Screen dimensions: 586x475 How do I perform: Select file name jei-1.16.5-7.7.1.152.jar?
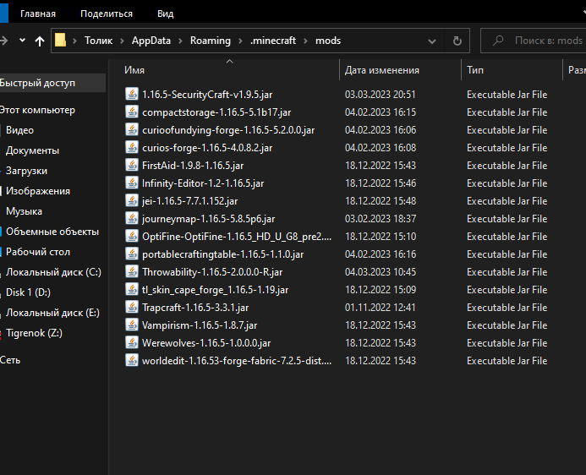click(x=190, y=201)
